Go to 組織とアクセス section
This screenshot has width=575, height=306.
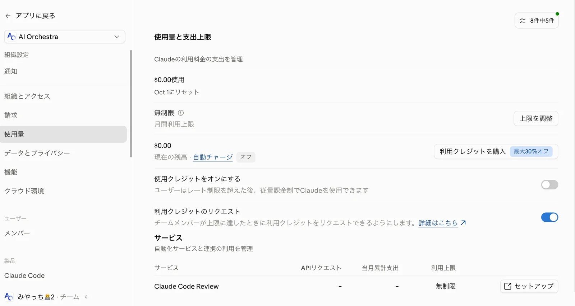click(27, 96)
